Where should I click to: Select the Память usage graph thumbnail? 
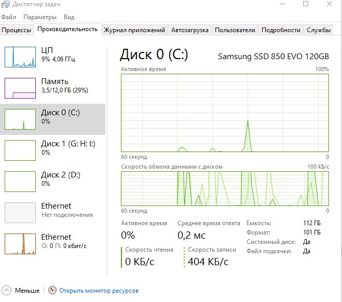(x=19, y=88)
